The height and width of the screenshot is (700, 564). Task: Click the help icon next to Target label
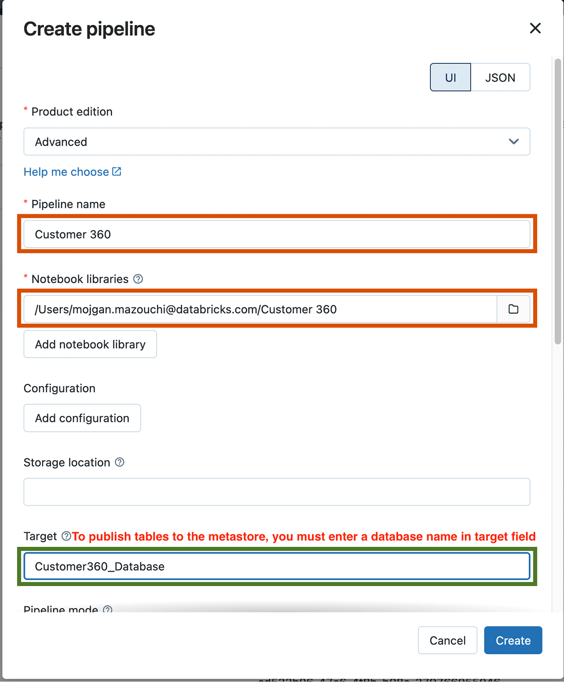point(66,536)
